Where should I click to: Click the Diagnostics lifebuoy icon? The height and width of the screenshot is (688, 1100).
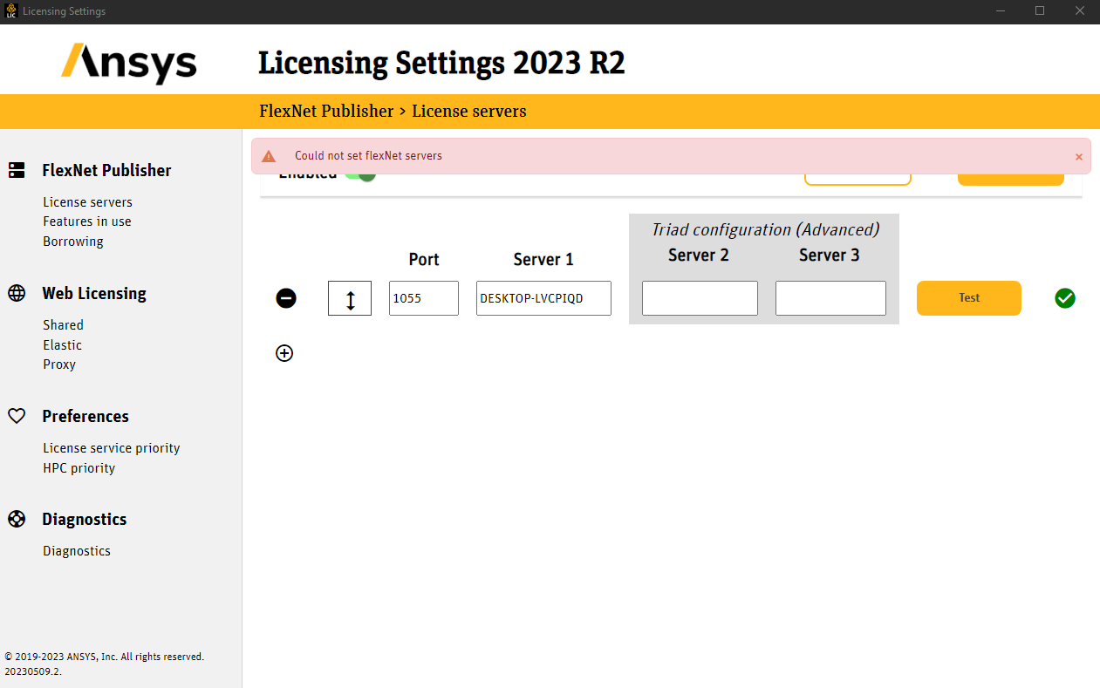point(17,519)
